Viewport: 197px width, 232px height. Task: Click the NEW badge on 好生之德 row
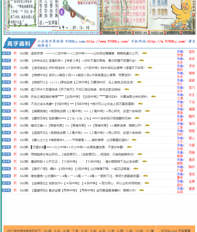(x=153, y=96)
